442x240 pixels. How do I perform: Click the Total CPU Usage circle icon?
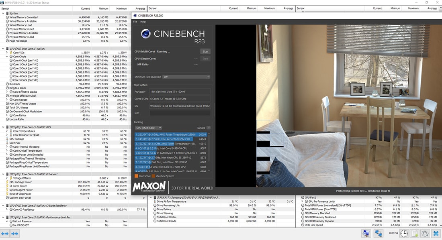tap(7, 108)
